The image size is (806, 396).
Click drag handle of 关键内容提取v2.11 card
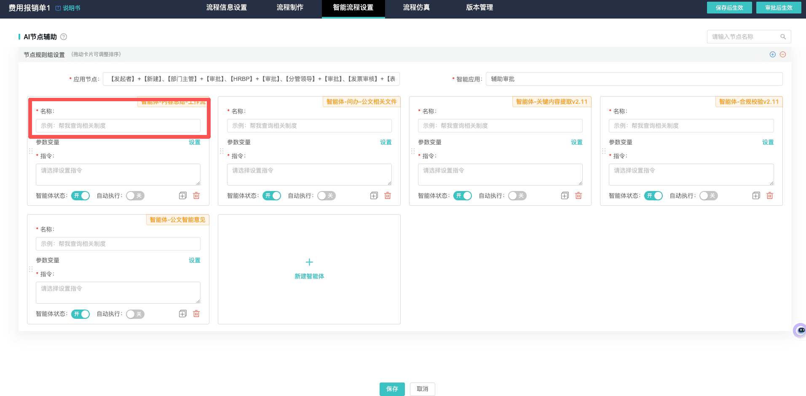413,151
